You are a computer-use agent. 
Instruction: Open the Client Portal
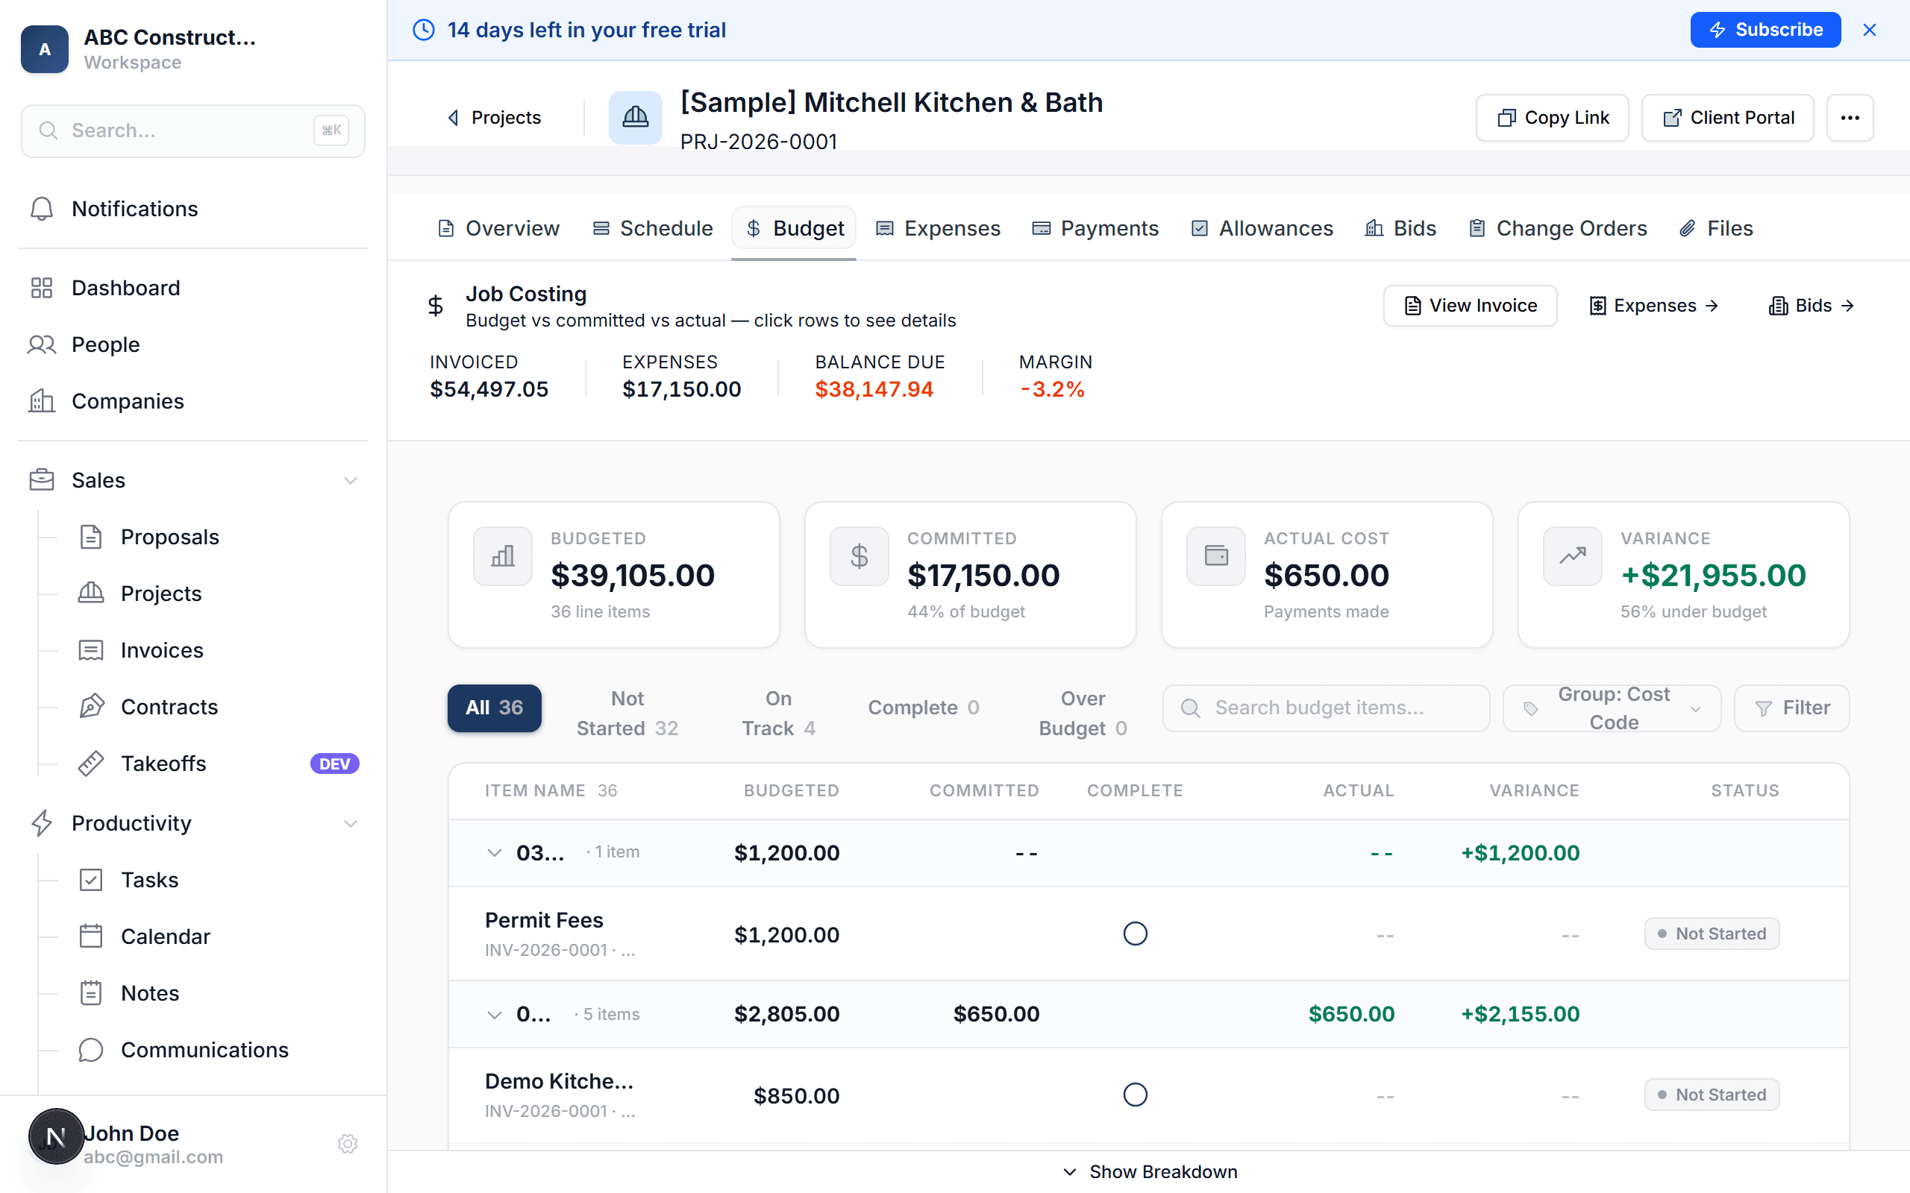click(1727, 117)
